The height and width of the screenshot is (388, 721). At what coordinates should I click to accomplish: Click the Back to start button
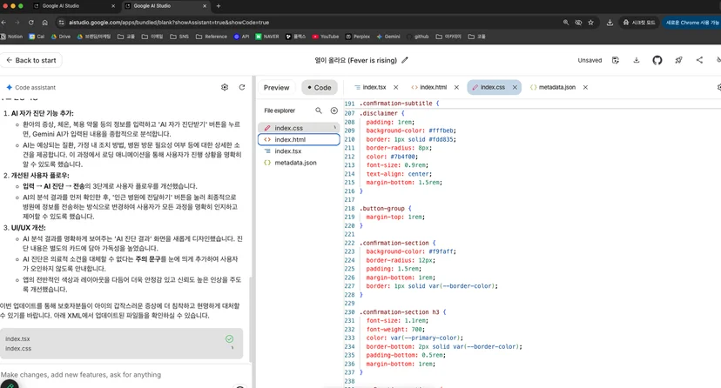click(x=31, y=60)
